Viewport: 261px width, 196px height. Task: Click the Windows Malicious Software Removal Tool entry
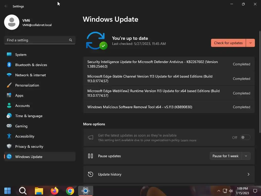pos(169,107)
